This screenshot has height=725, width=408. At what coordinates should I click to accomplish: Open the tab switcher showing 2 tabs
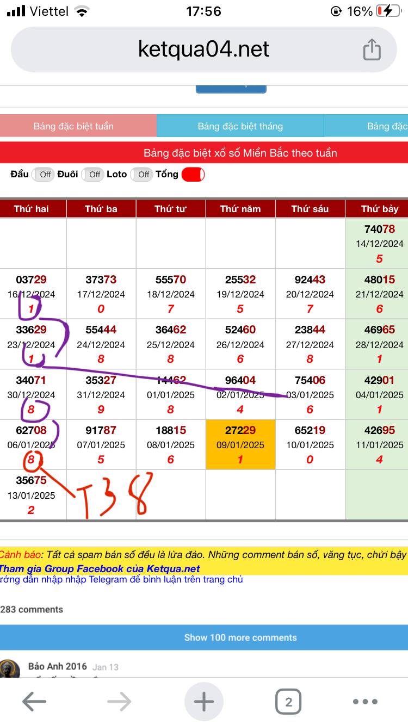pyautogui.click(x=288, y=702)
